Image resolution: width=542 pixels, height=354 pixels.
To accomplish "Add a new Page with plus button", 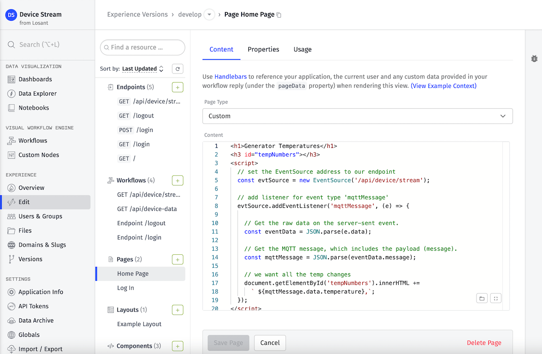I will point(178,260).
